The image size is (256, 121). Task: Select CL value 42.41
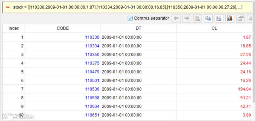(x=245, y=107)
